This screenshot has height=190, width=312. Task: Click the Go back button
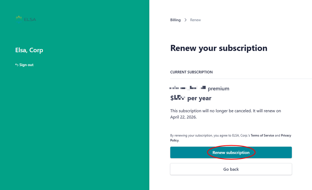[x=231, y=169]
